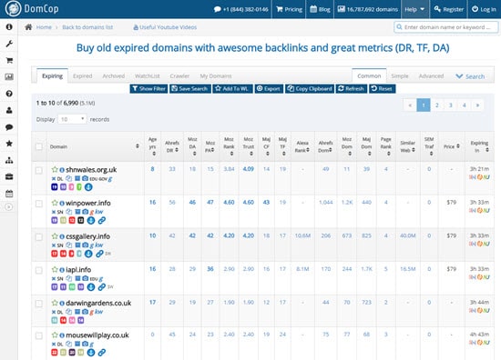Click the DomCop logo icon
This screenshot has width=501, height=360.
13,8
